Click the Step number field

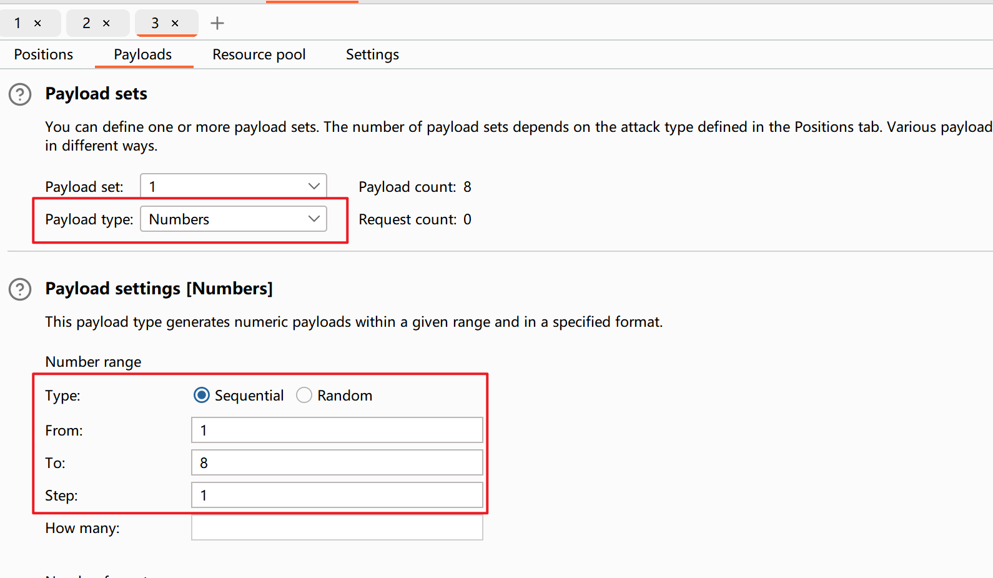coord(337,495)
